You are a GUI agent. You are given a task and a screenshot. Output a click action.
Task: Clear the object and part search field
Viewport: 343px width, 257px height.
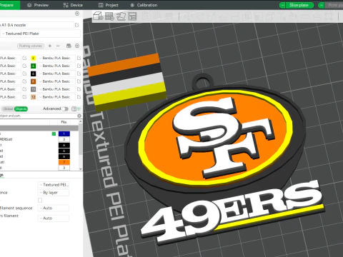(x=79, y=116)
